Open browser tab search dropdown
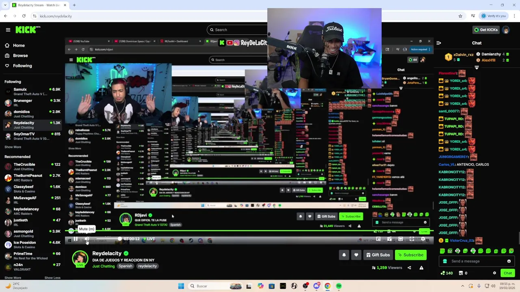The height and width of the screenshot is (292, 520). click(5, 5)
